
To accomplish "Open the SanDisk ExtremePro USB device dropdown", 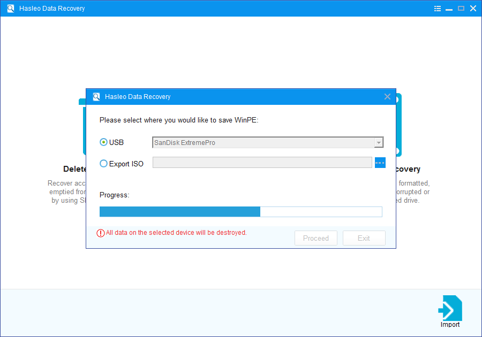I will click(x=268, y=142).
